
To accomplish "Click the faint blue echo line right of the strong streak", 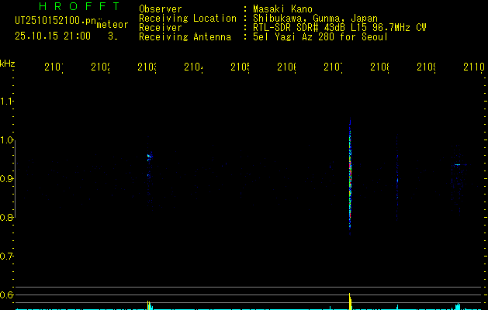I will (397, 179).
